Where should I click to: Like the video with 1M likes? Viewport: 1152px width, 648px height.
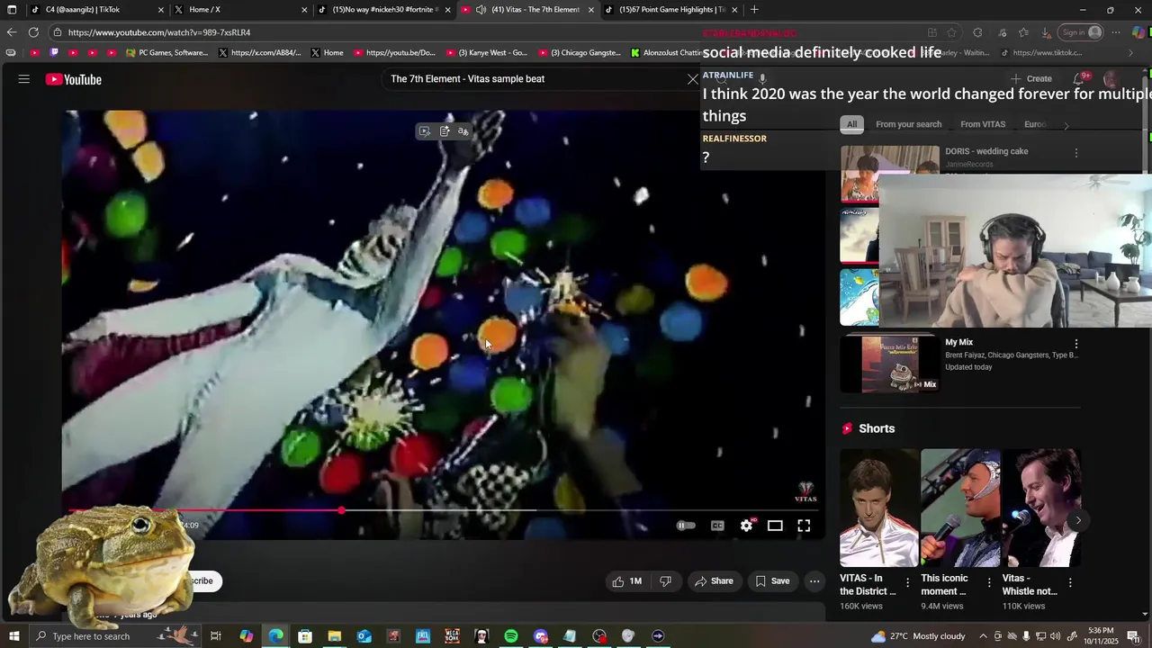626,581
